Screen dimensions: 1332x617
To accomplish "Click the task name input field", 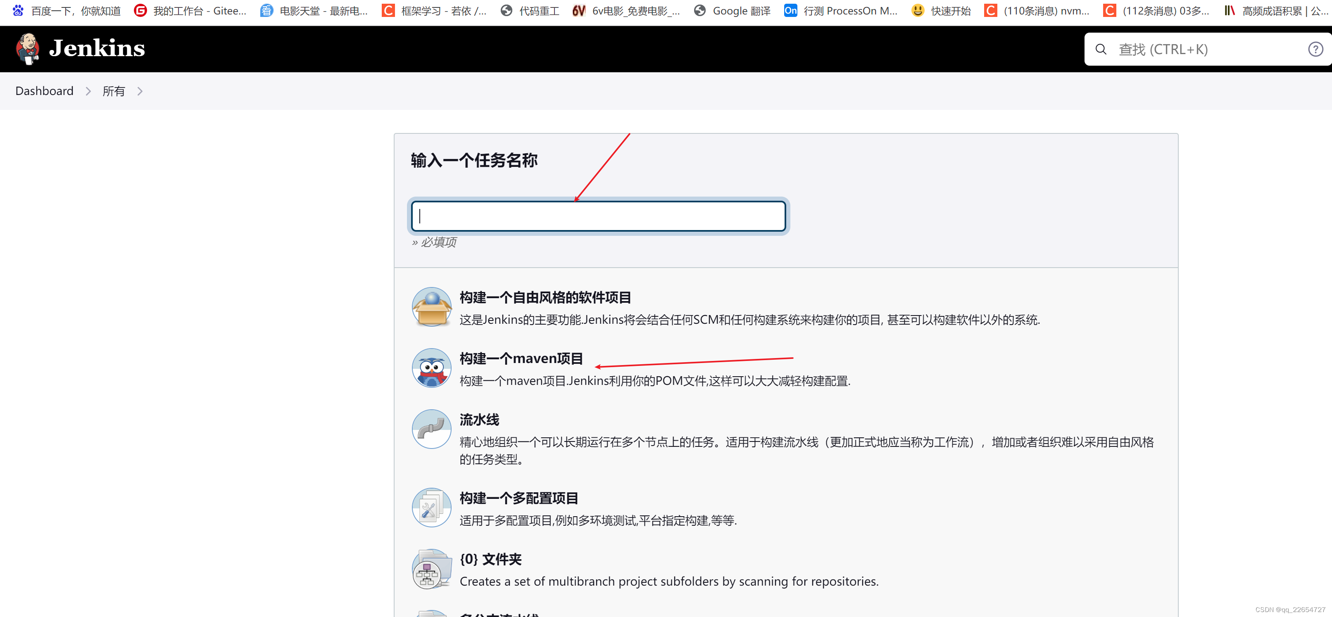I will click(x=598, y=216).
